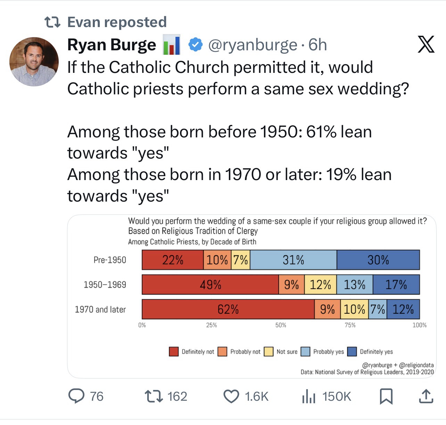Open the @ryanburge handle link
446x425 pixels.
coord(253,45)
